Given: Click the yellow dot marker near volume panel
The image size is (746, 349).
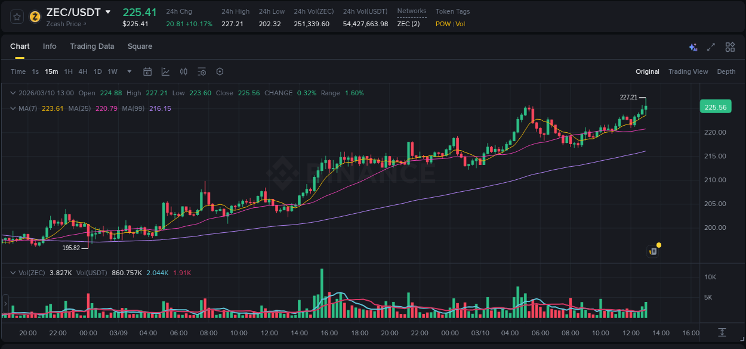Looking at the screenshot, I should pyautogui.click(x=658, y=244).
